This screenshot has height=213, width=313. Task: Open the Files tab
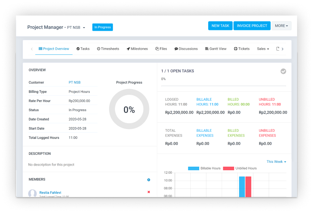click(161, 49)
